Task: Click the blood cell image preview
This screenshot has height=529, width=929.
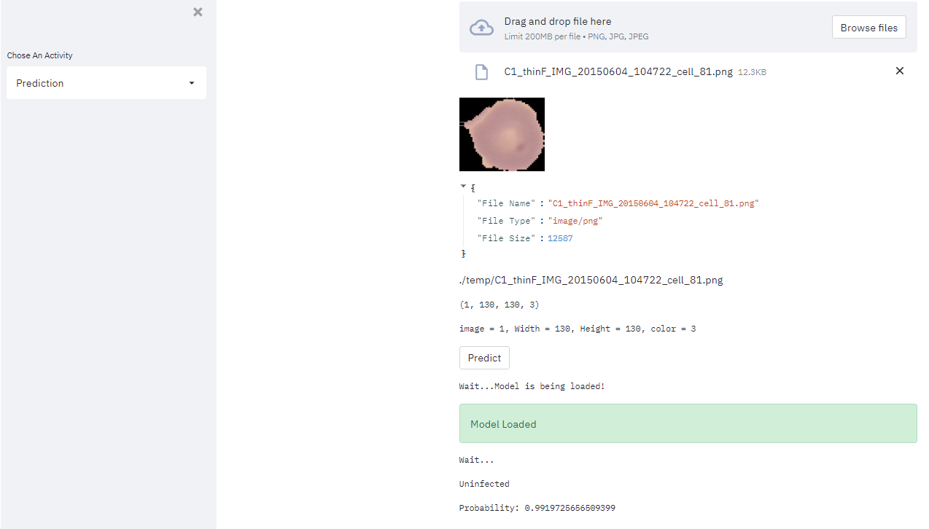Action: click(502, 134)
